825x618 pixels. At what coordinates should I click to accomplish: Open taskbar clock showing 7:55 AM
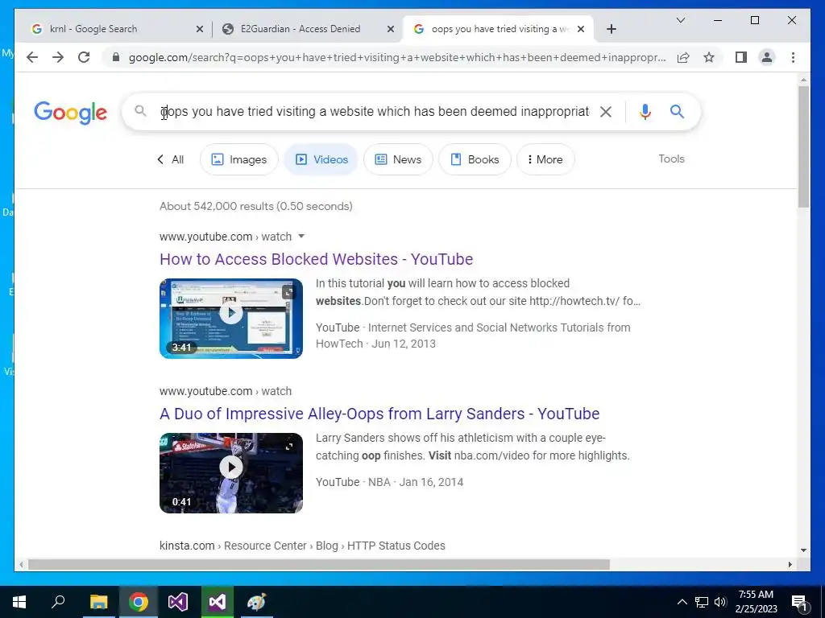tap(756, 602)
